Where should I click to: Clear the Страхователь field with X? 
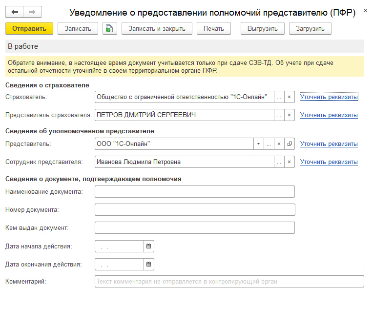pos(289,97)
